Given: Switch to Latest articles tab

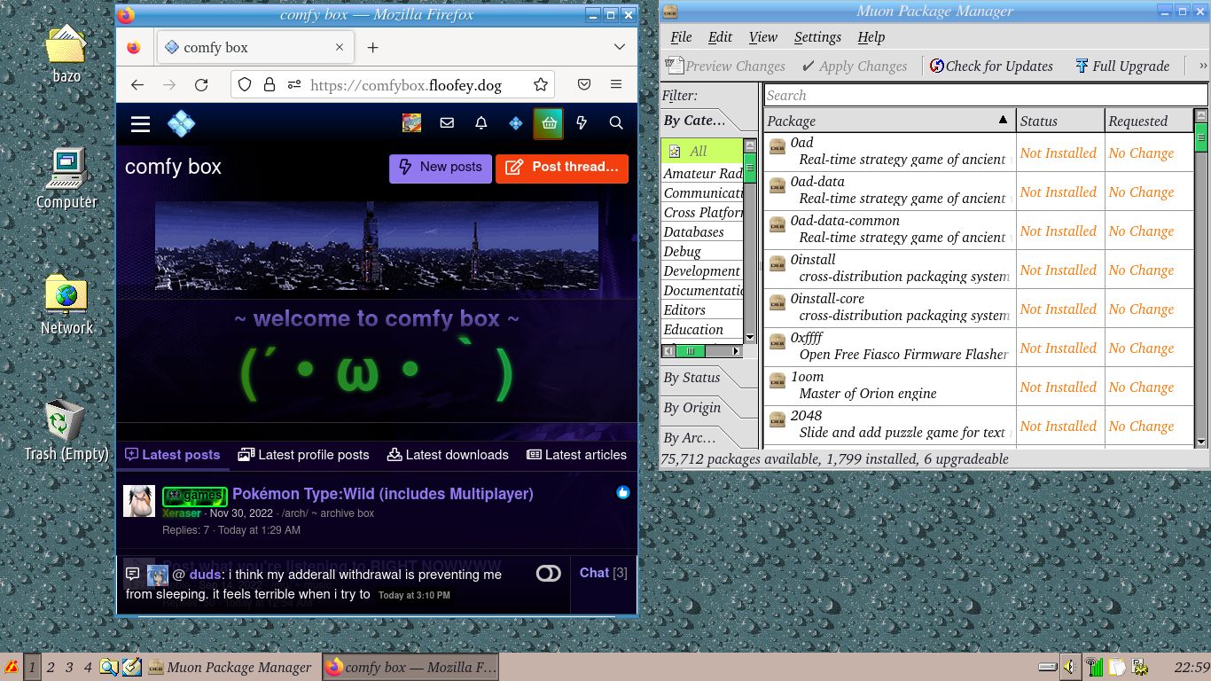Looking at the screenshot, I should point(576,455).
